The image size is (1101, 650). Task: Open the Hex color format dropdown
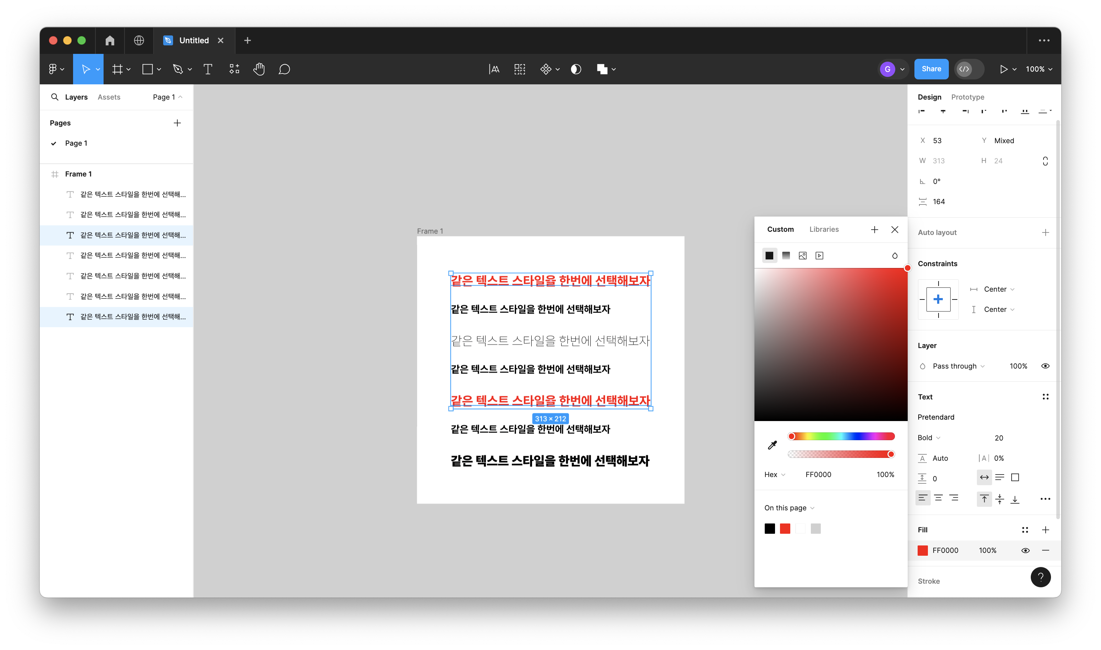[x=774, y=474]
